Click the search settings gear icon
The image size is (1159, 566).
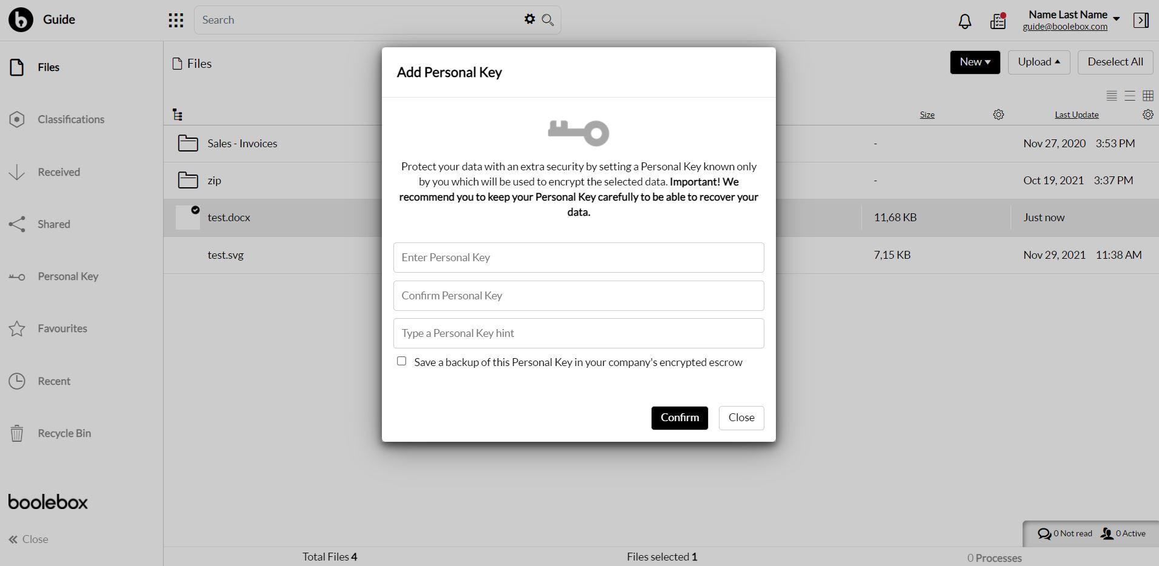pos(530,19)
